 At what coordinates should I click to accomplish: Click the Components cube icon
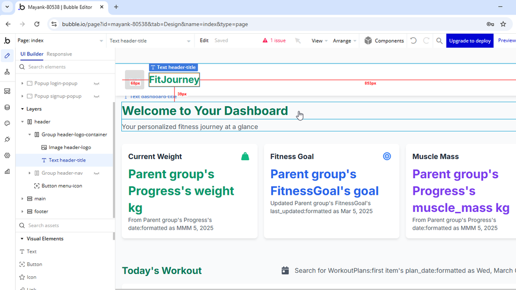pos(368,40)
